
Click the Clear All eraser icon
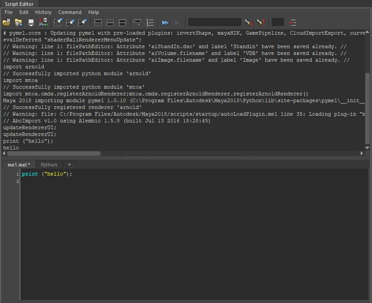[x=82, y=22]
